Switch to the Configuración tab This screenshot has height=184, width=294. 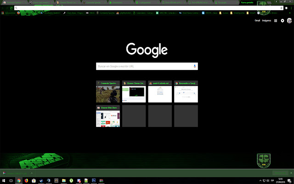[147, 3]
